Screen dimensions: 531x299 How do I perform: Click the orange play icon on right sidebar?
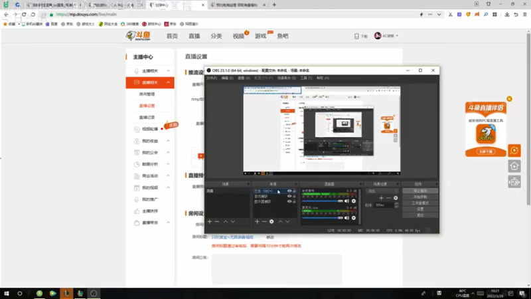[514, 151]
